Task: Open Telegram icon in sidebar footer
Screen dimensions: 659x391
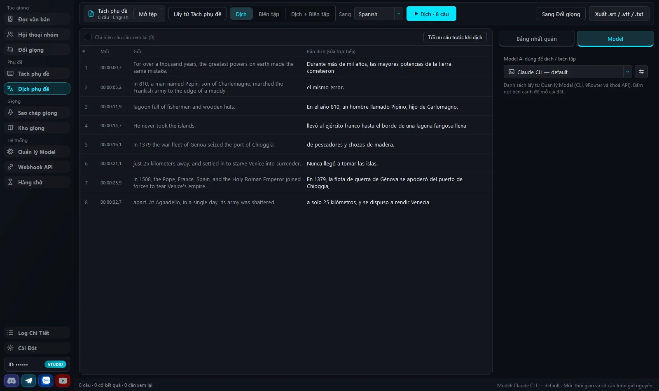Action: pos(29,381)
